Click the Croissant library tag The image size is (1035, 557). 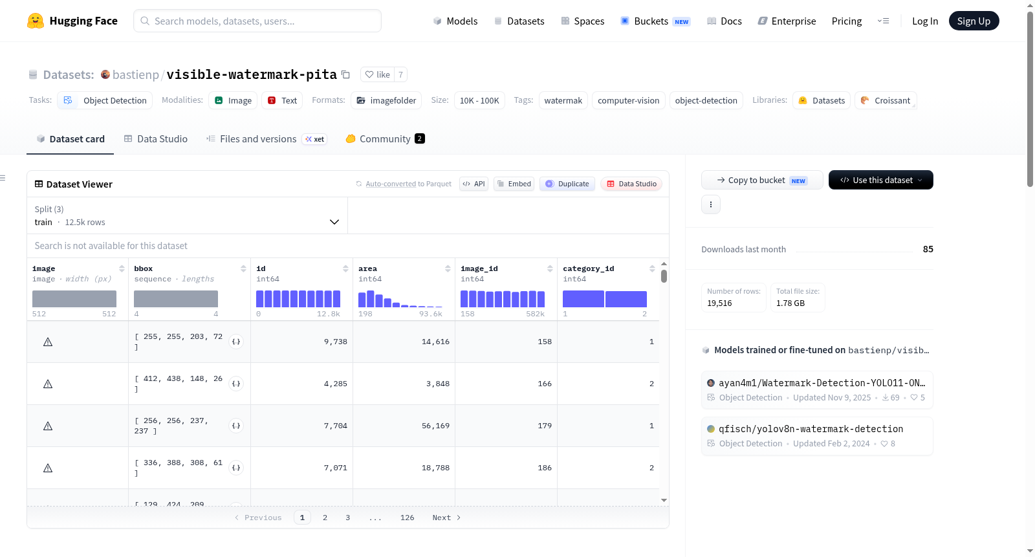(886, 100)
